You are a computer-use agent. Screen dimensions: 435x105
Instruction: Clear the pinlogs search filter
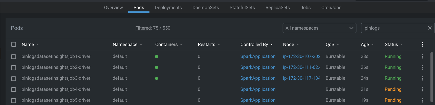pos(430,28)
